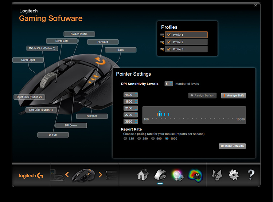Toggle the Profile 1 checkbox
The image size is (273, 202).
169,35
